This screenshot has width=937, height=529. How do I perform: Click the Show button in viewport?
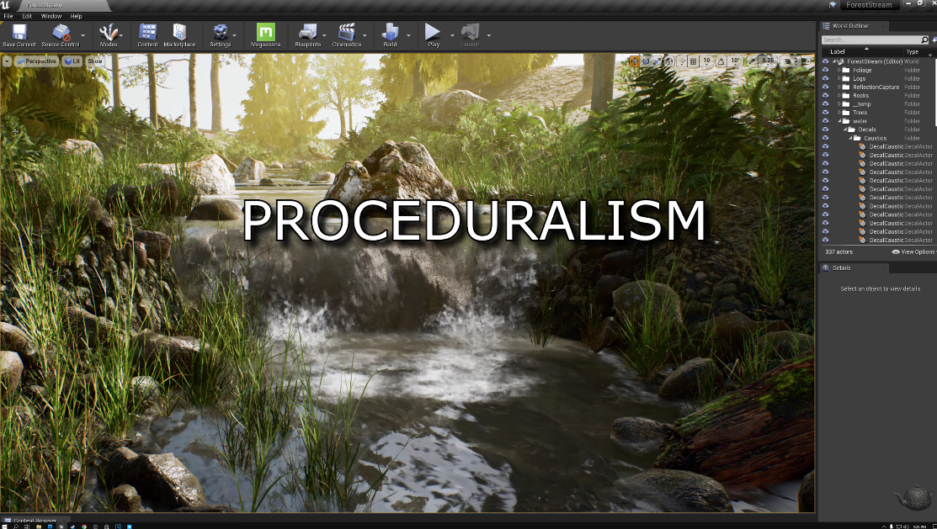click(95, 61)
